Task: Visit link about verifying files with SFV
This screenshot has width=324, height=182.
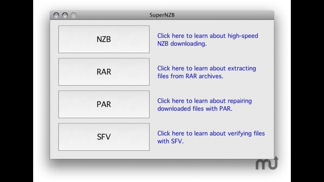Action: tap(211, 133)
